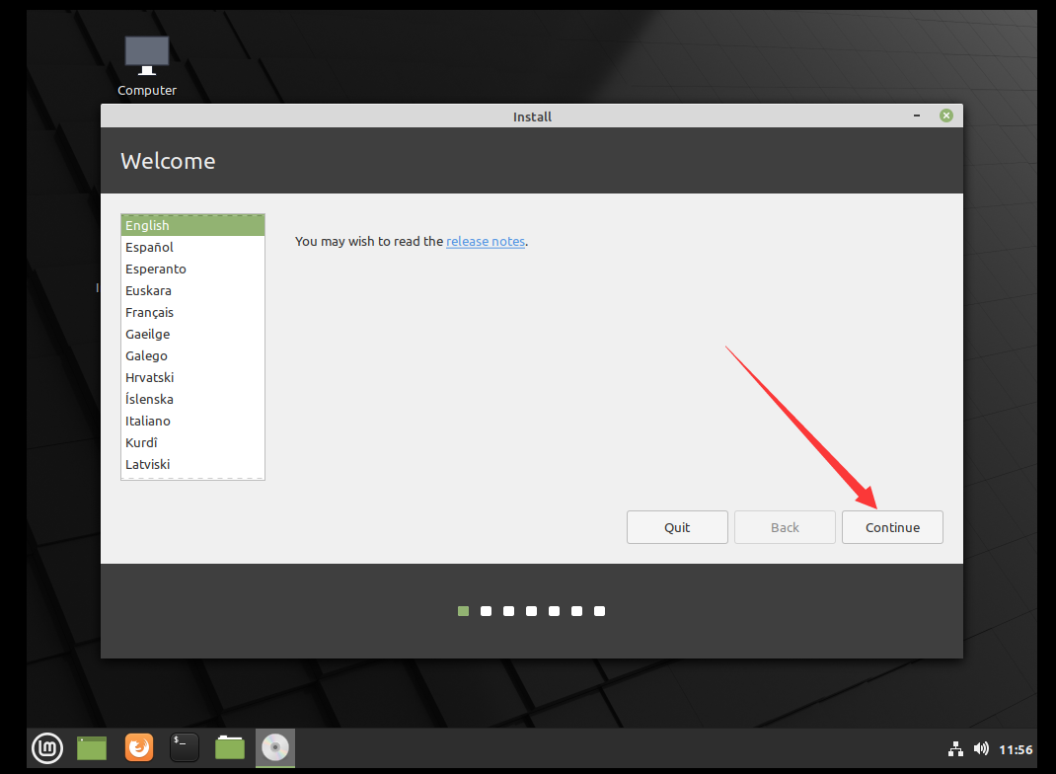
Task: Click the Continue button
Action: tap(892, 527)
